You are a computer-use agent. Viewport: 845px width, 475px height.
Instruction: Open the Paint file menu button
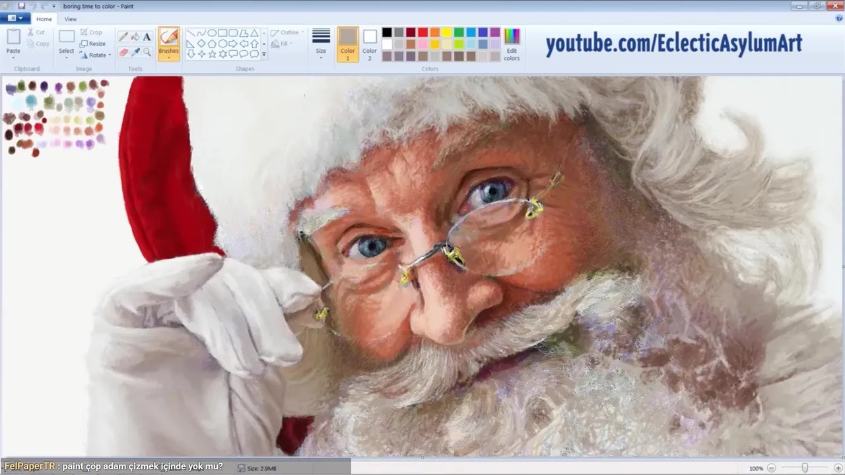pyautogui.click(x=15, y=18)
